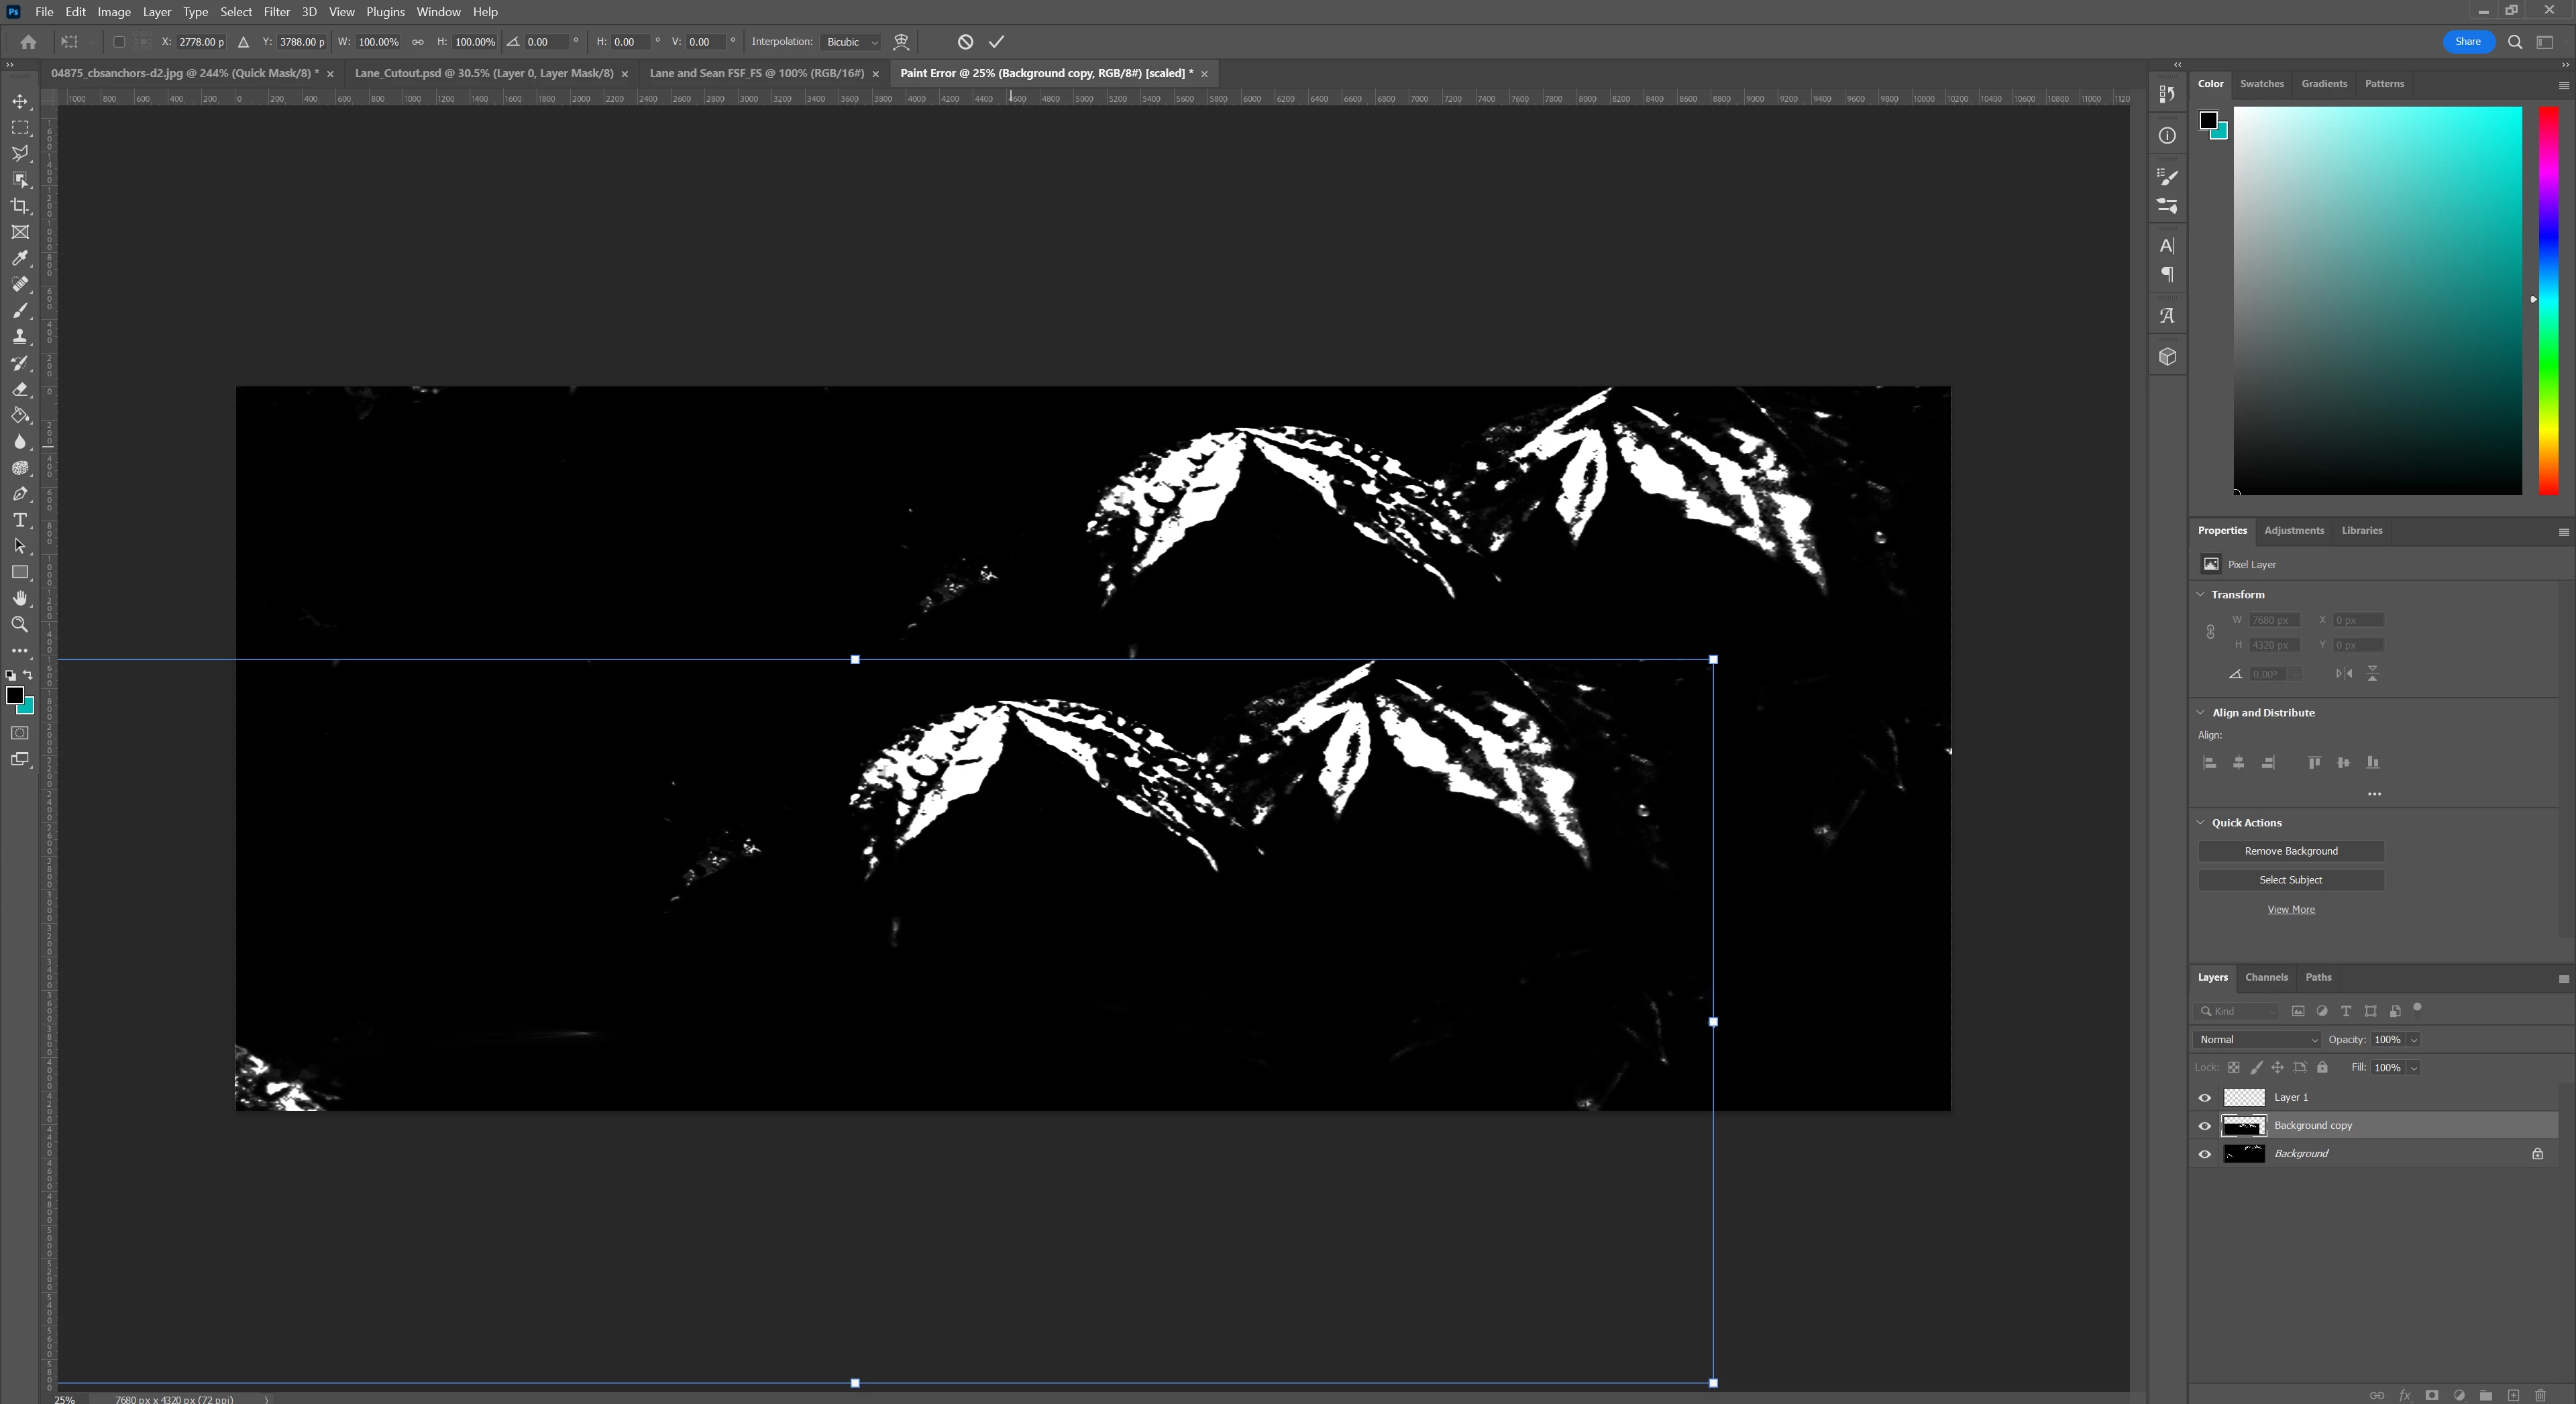Select the Clone Stamp tool
The width and height of the screenshot is (2576, 1404).
click(20, 337)
